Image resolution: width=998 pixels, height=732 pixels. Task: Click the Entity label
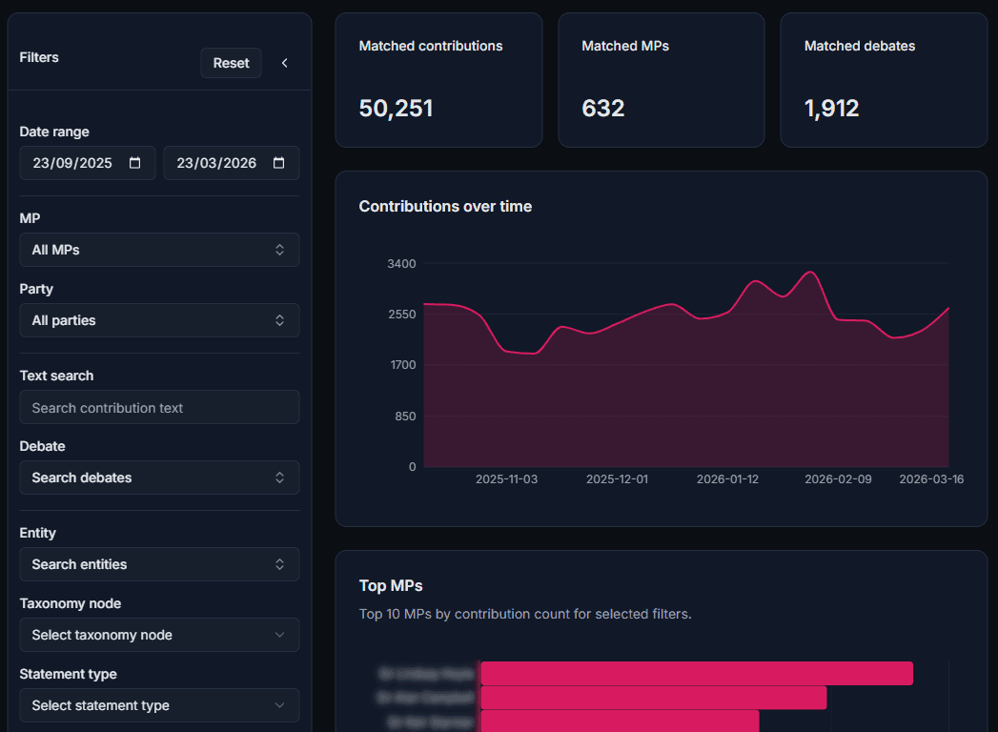point(37,533)
